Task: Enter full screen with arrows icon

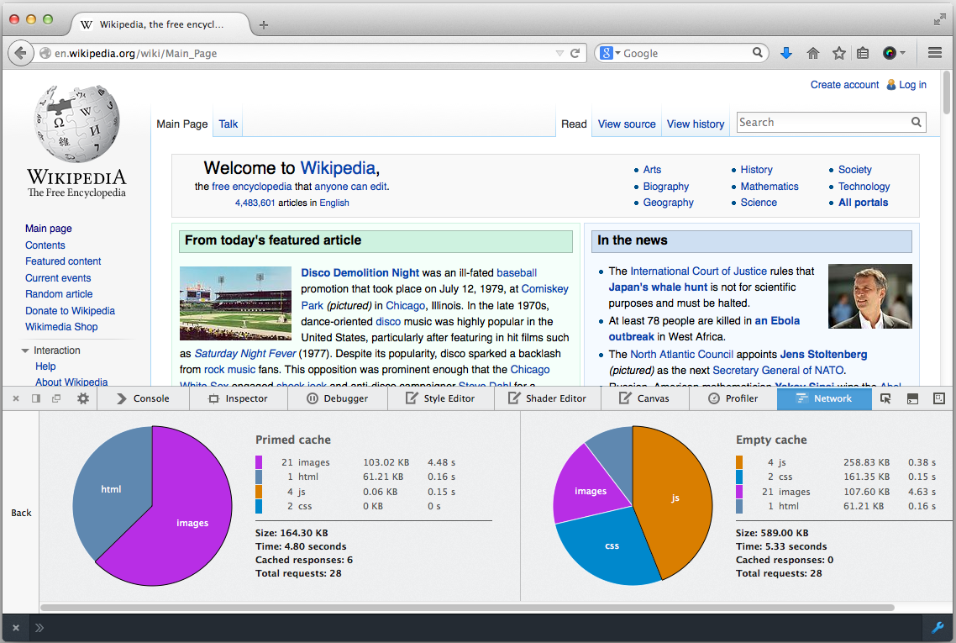Action: pos(939,19)
